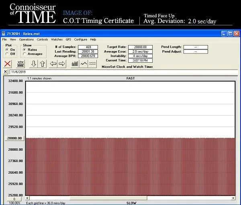Click the 100.00% zoom text

pyautogui.click(x=14, y=203)
